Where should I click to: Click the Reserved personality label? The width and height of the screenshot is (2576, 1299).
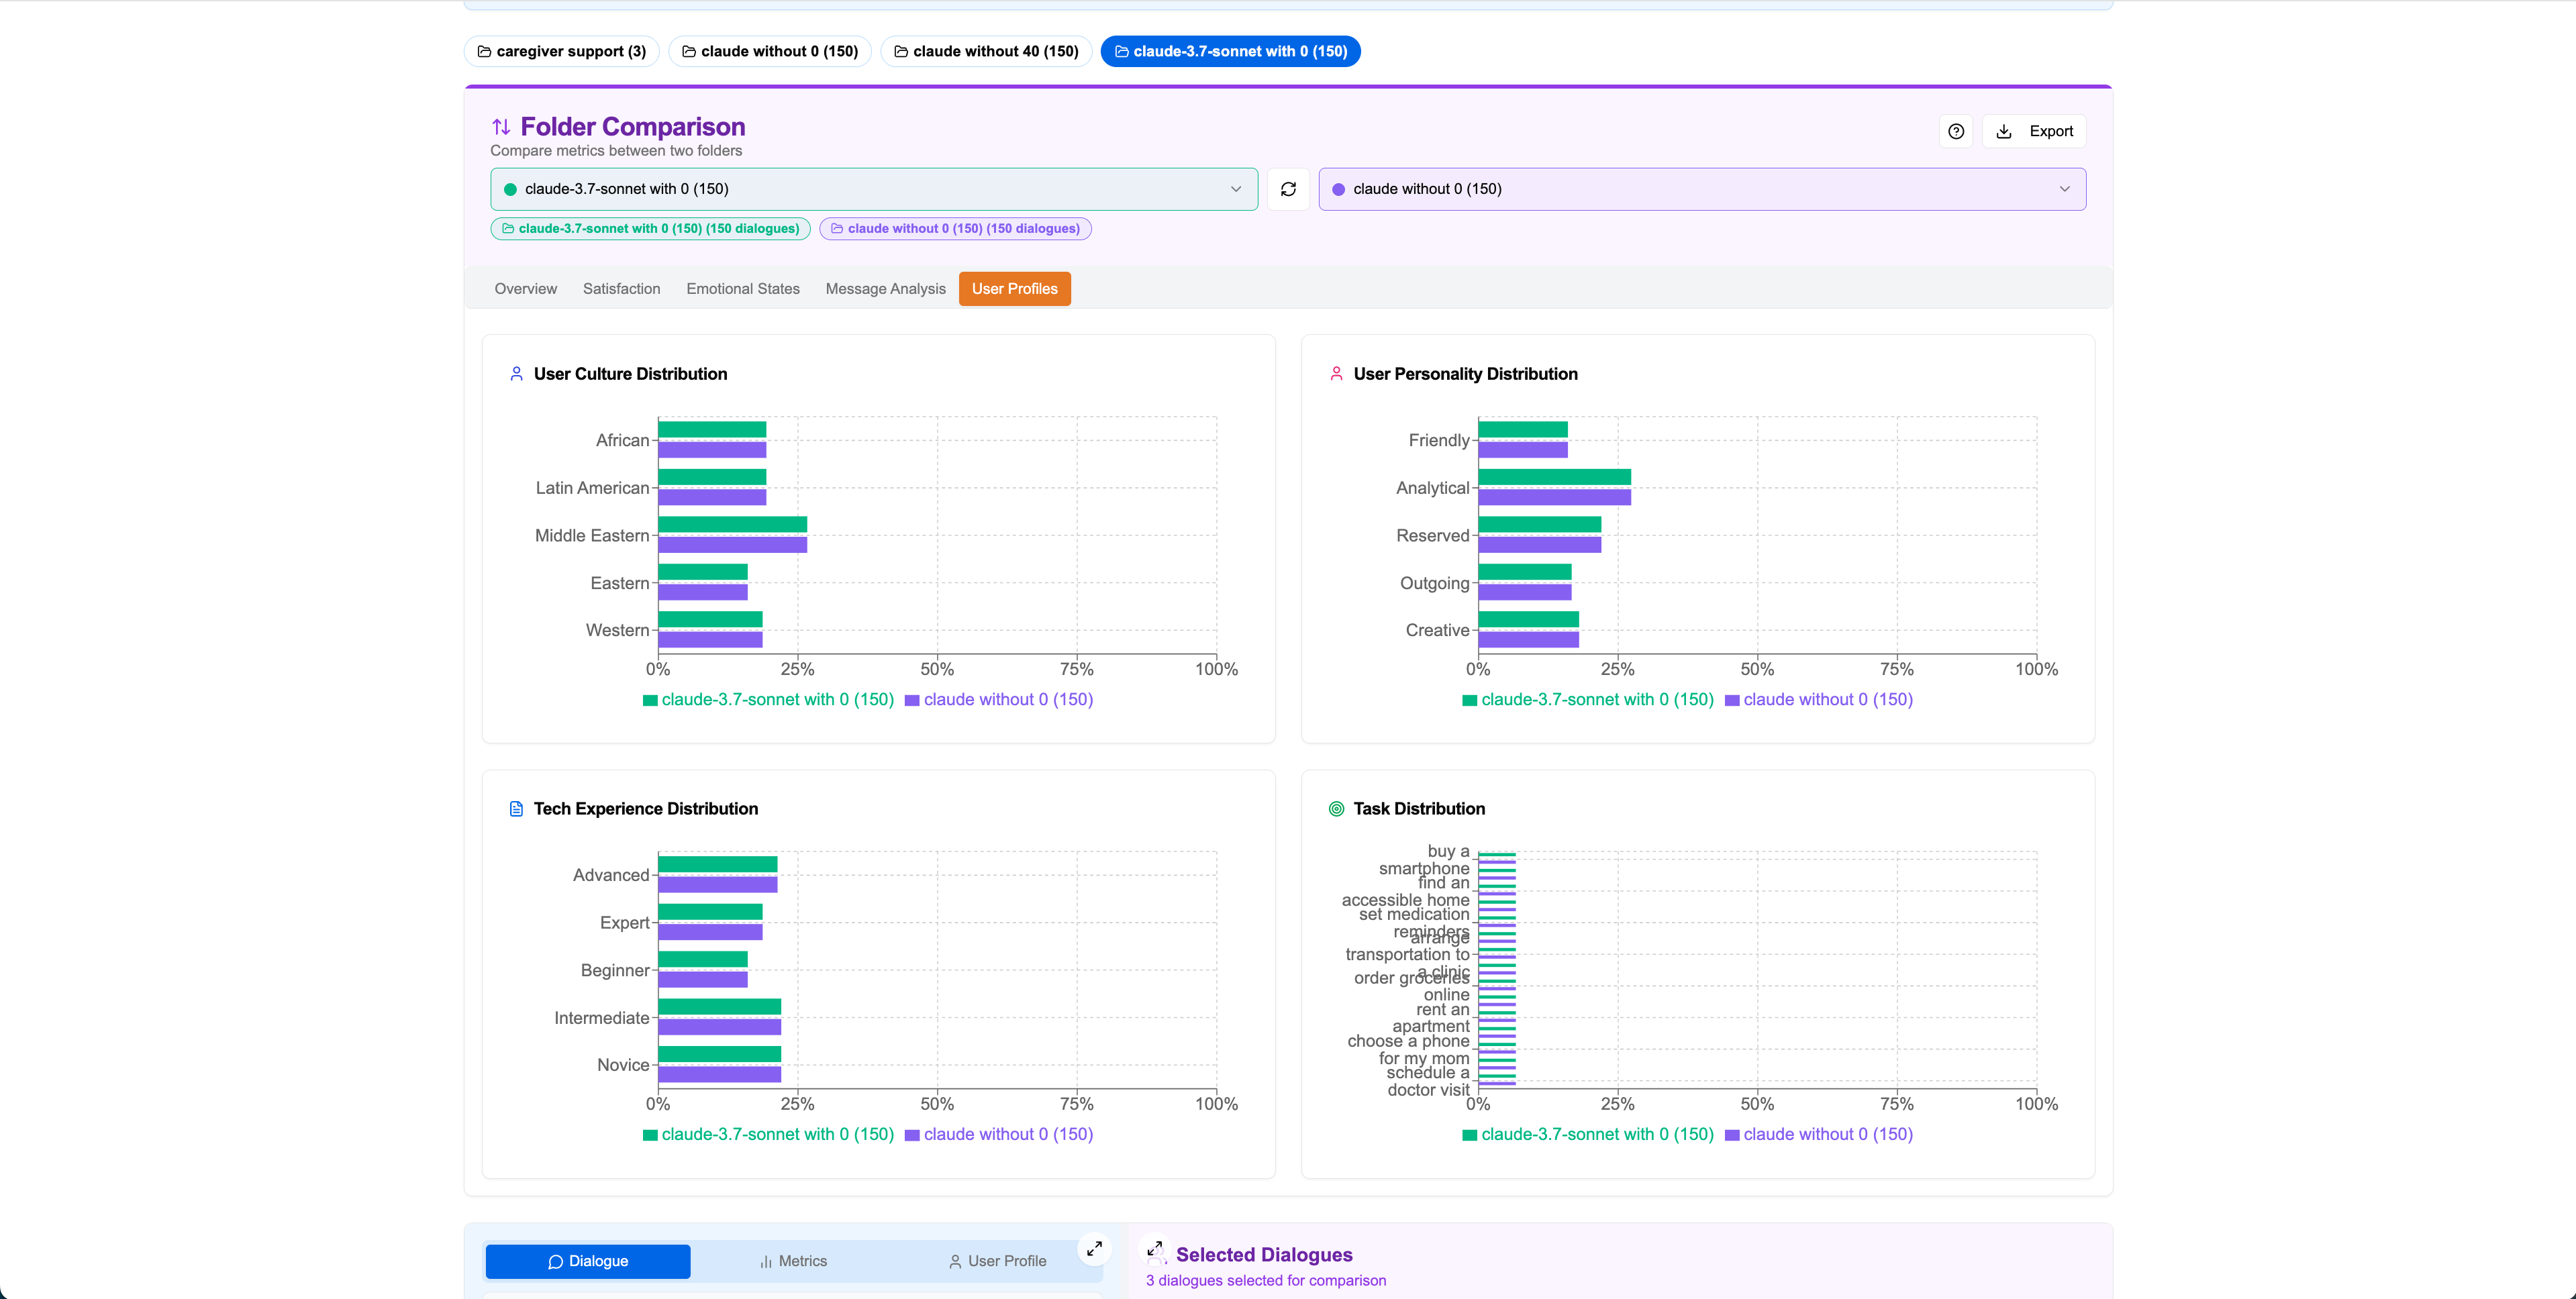coord(1432,536)
